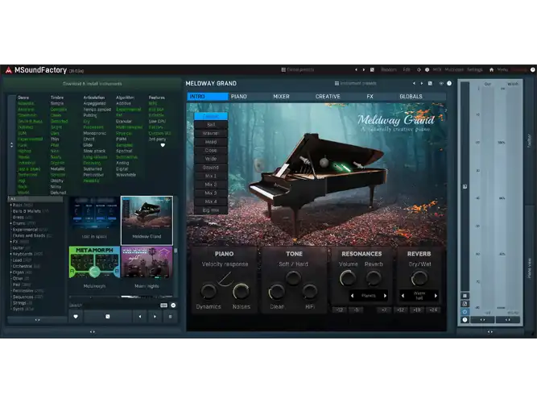This screenshot has height=403, width=537.
Task: Select previous reverb type left arrow
Action: [403, 296]
